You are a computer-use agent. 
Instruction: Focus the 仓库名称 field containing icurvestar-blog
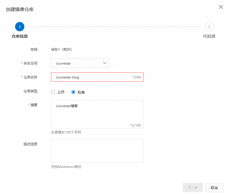tap(90, 77)
